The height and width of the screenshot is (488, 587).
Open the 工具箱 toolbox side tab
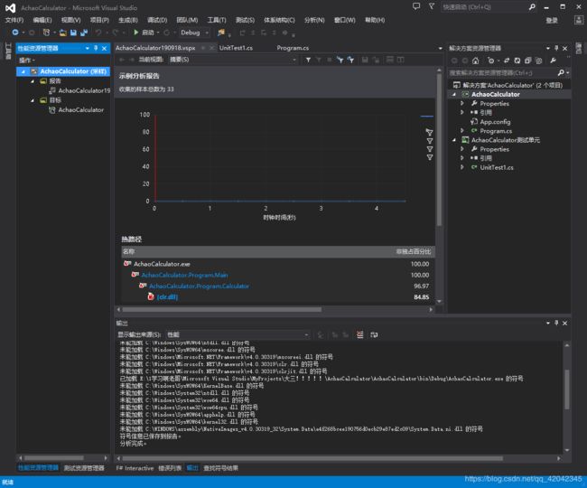pyautogui.click(x=8, y=51)
